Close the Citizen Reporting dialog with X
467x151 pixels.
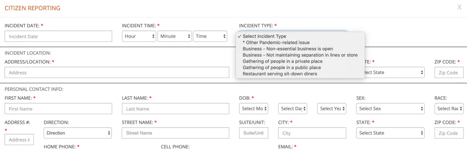click(x=459, y=7)
